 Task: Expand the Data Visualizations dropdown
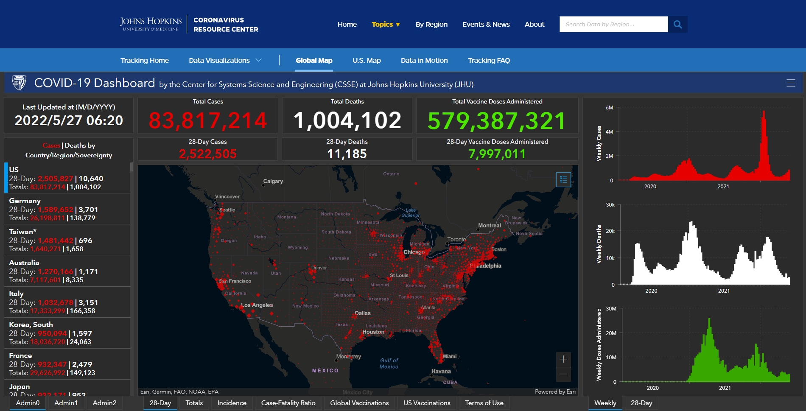225,60
